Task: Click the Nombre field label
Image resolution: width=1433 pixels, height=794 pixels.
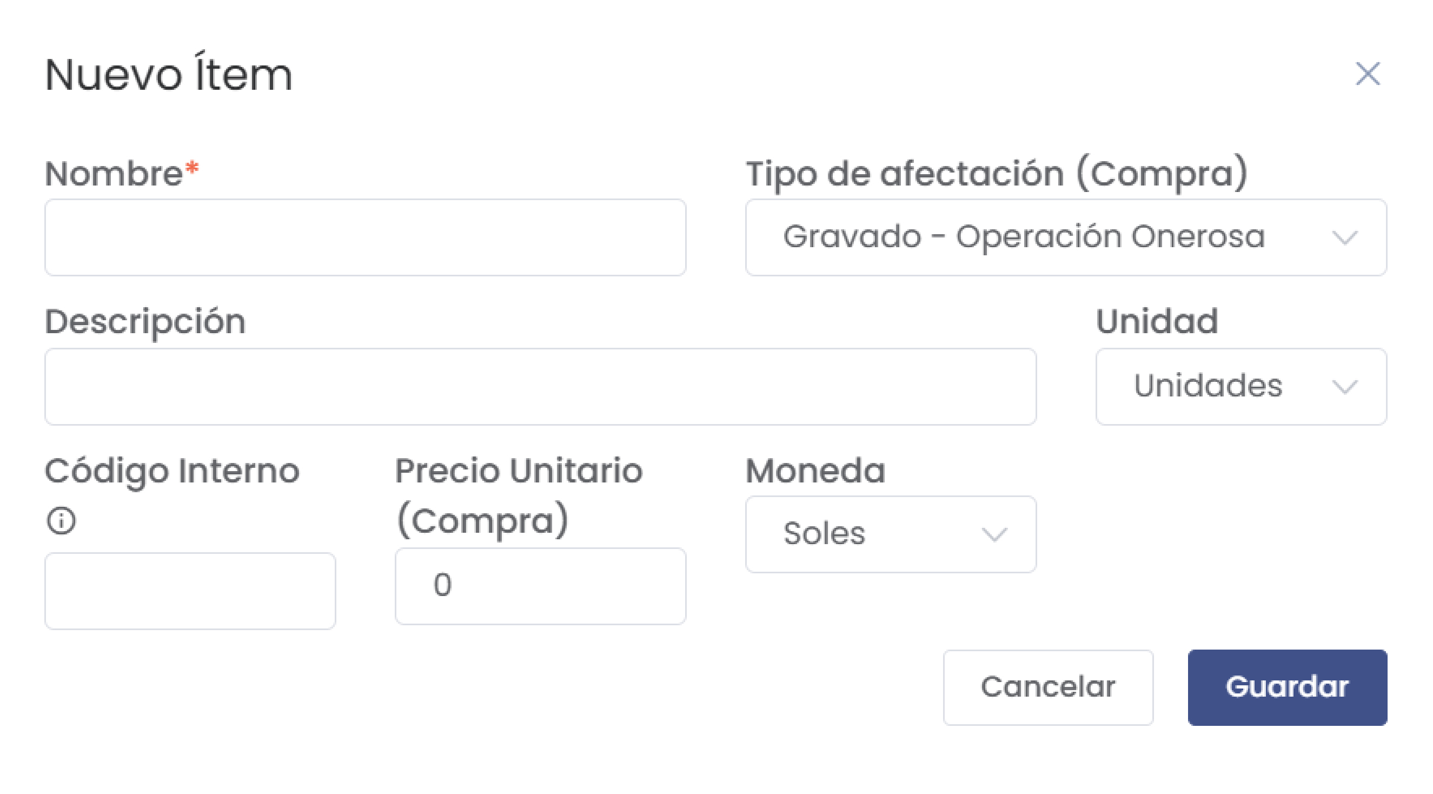Action: pos(114,174)
